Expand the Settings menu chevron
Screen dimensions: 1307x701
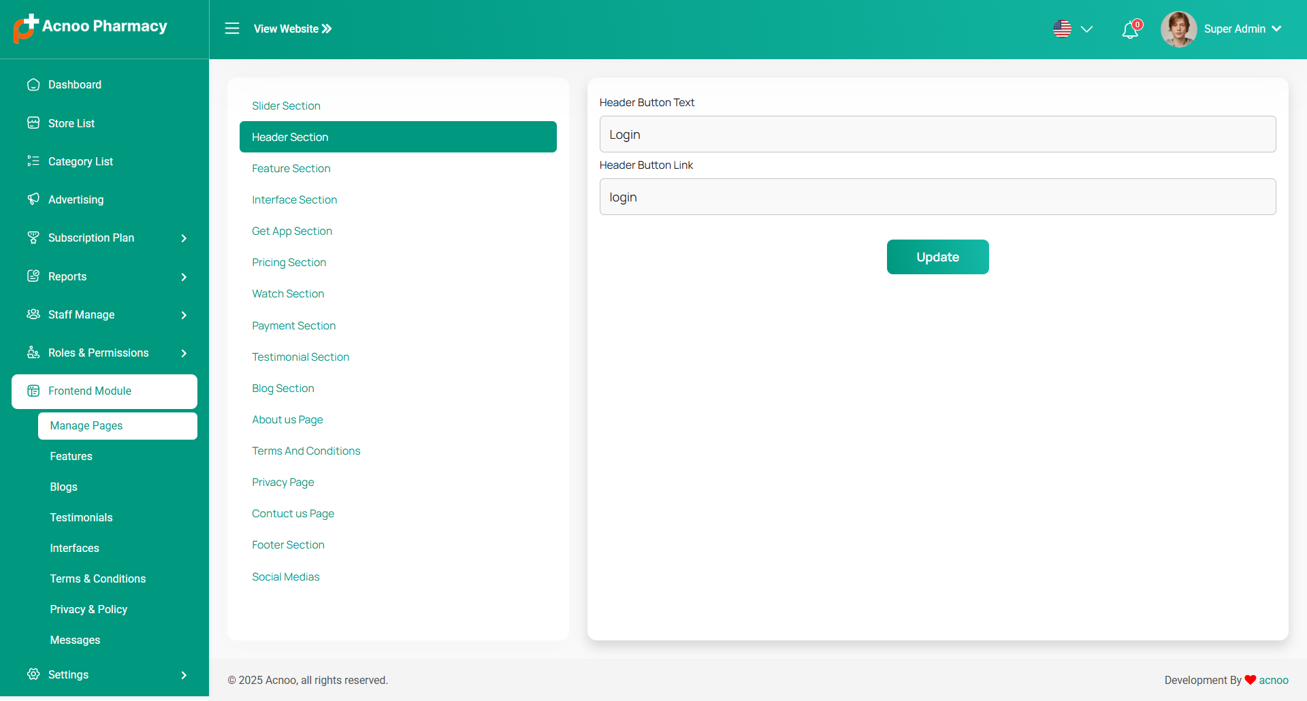(184, 675)
